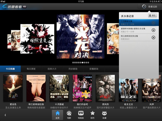This screenshot has height=121, width=162.
Task: Clear history with the 清空 button
Action: (152, 15)
